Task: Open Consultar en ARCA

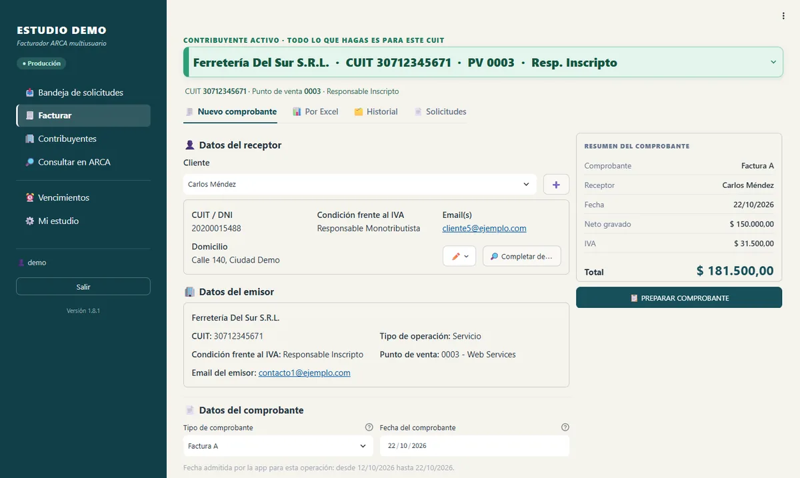Action: (83, 162)
